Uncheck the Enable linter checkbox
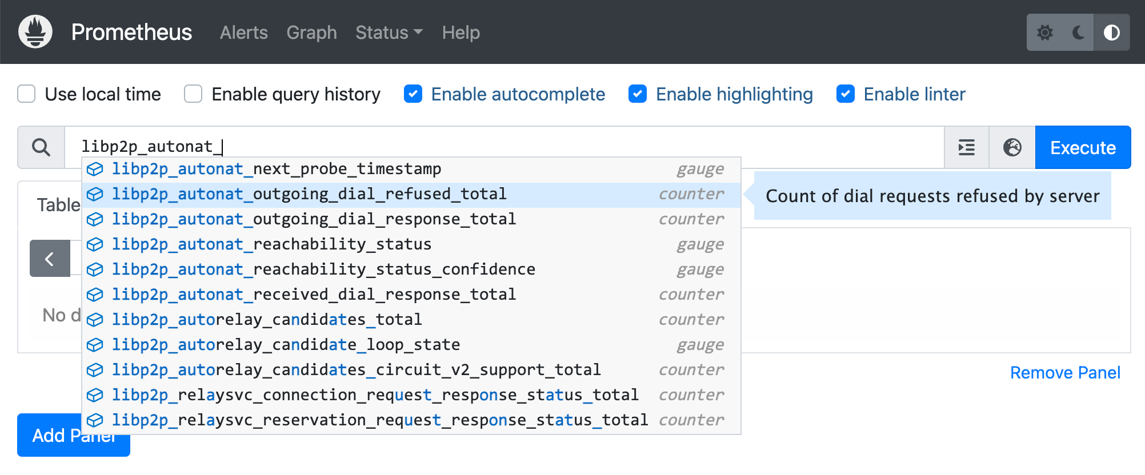 coord(845,94)
